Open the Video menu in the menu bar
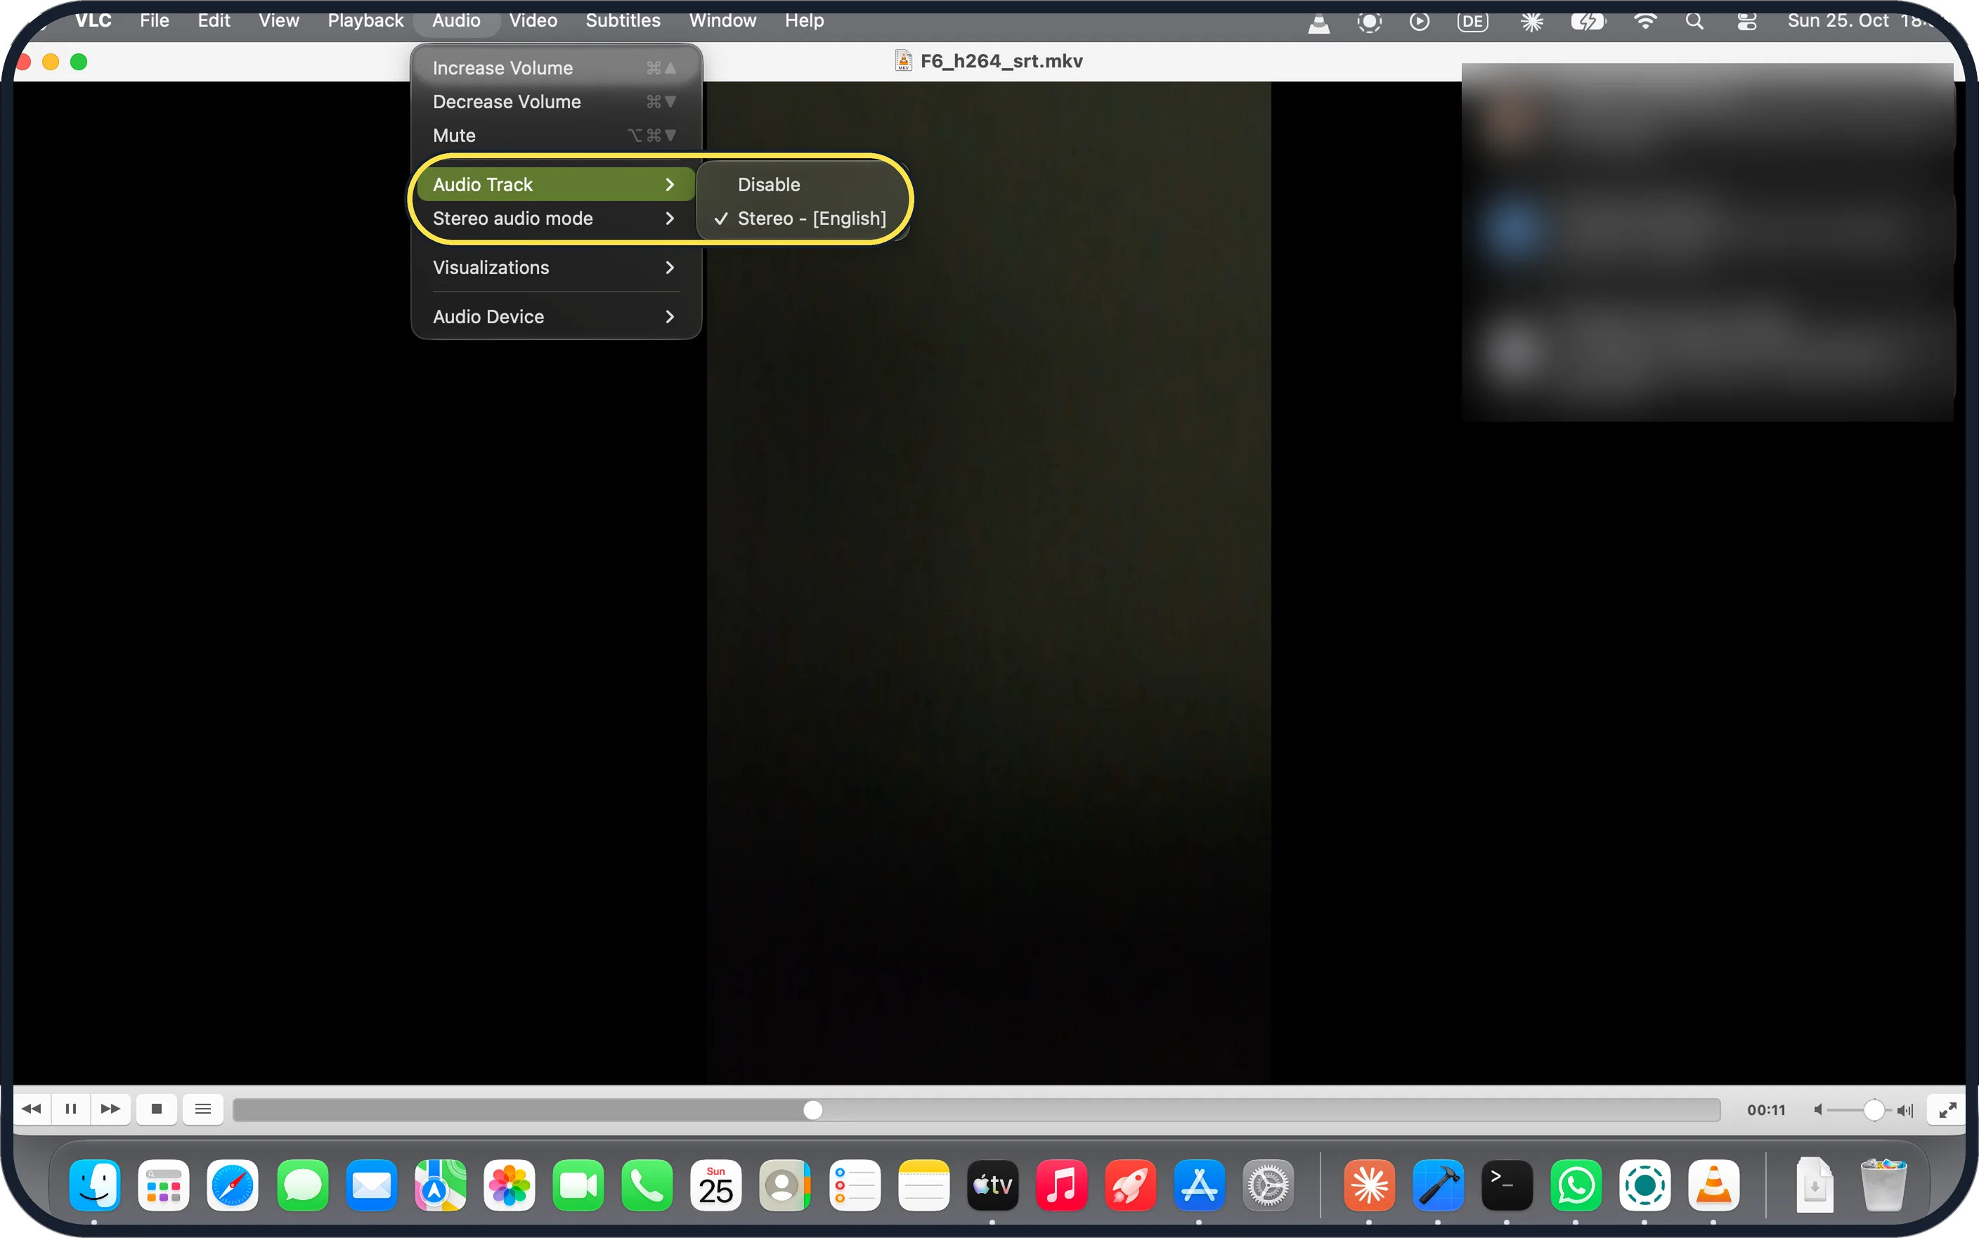This screenshot has width=1979, height=1238. click(x=533, y=20)
